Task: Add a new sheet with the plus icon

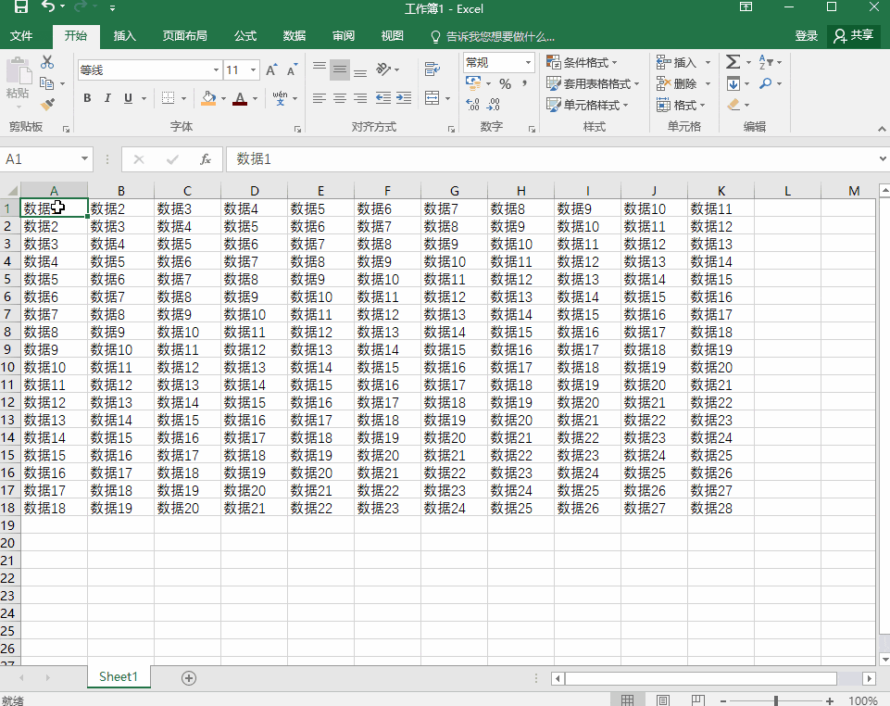Action: coord(189,678)
